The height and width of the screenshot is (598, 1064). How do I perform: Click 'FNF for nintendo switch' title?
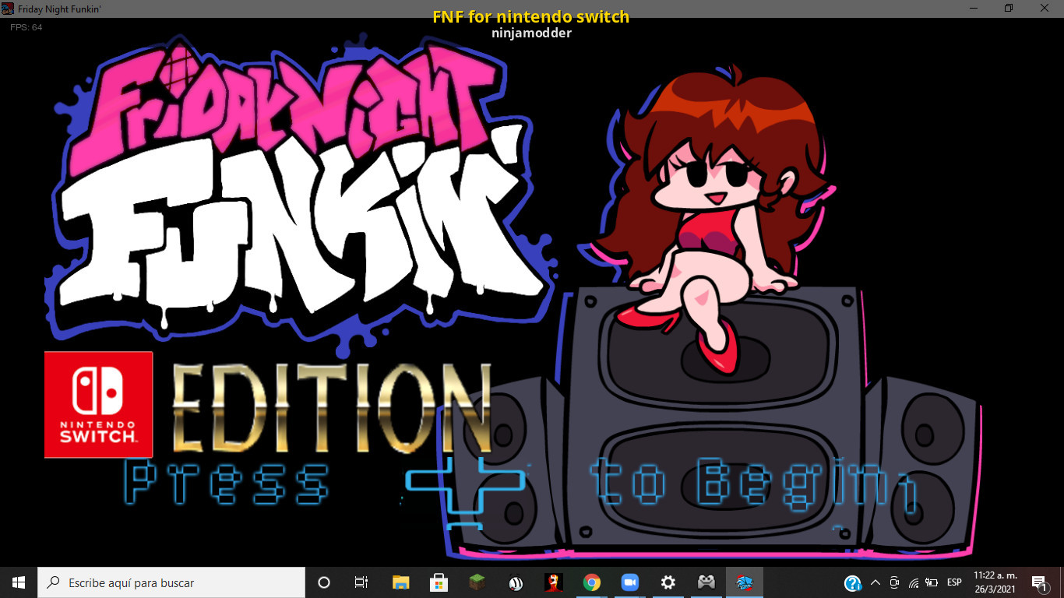[x=531, y=17]
